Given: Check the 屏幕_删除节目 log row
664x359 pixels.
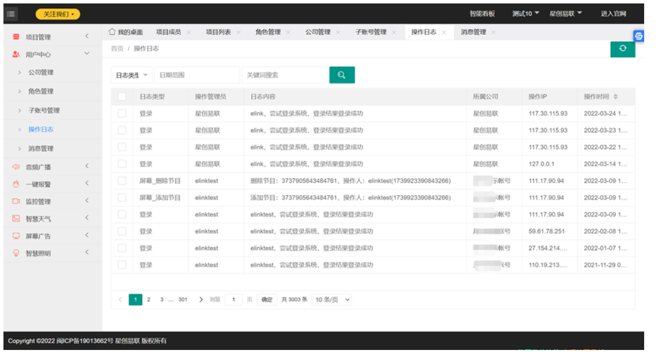Looking at the screenshot, I should 122,180.
